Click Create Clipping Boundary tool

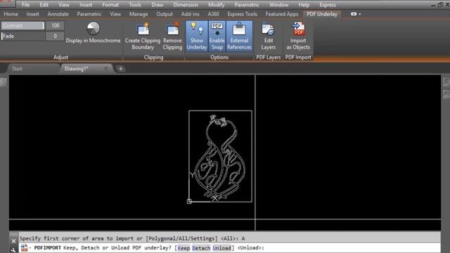click(x=143, y=36)
